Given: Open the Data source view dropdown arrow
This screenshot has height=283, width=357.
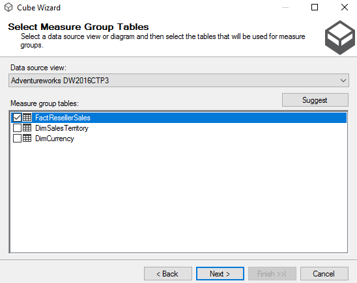Looking at the screenshot, I should click(343, 81).
